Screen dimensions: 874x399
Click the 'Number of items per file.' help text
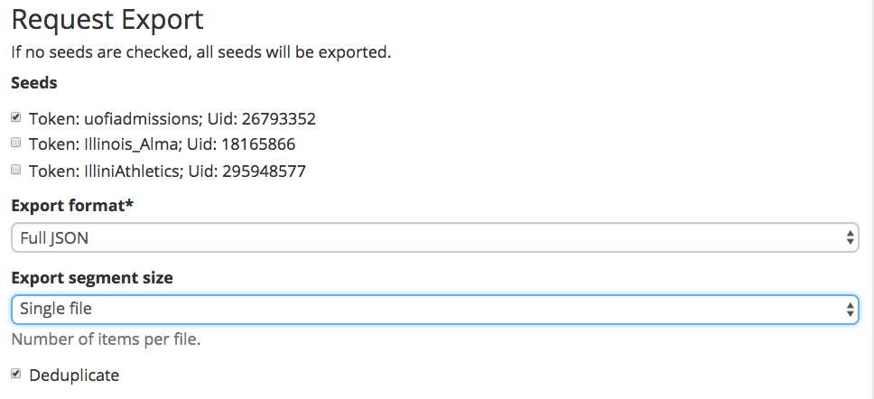tap(106, 339)
